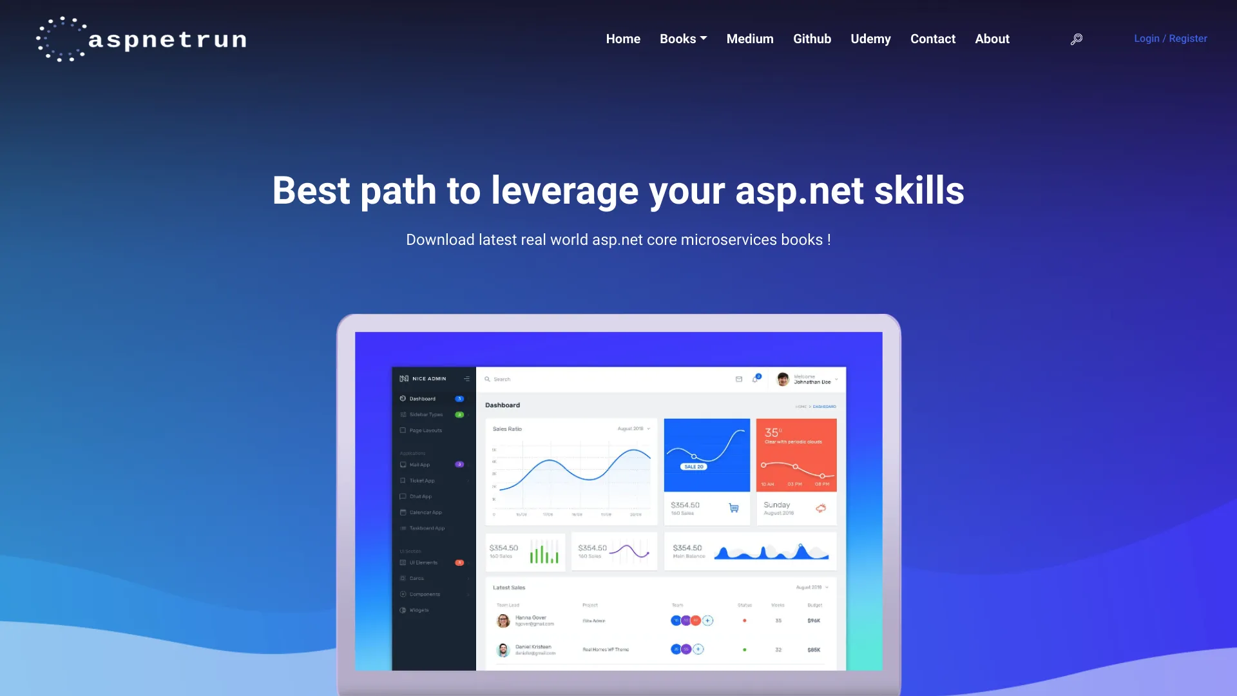Click the Contact navigation link
Image resolution: width=1237 pixels, height=696 pixels.
coord(933,38)
